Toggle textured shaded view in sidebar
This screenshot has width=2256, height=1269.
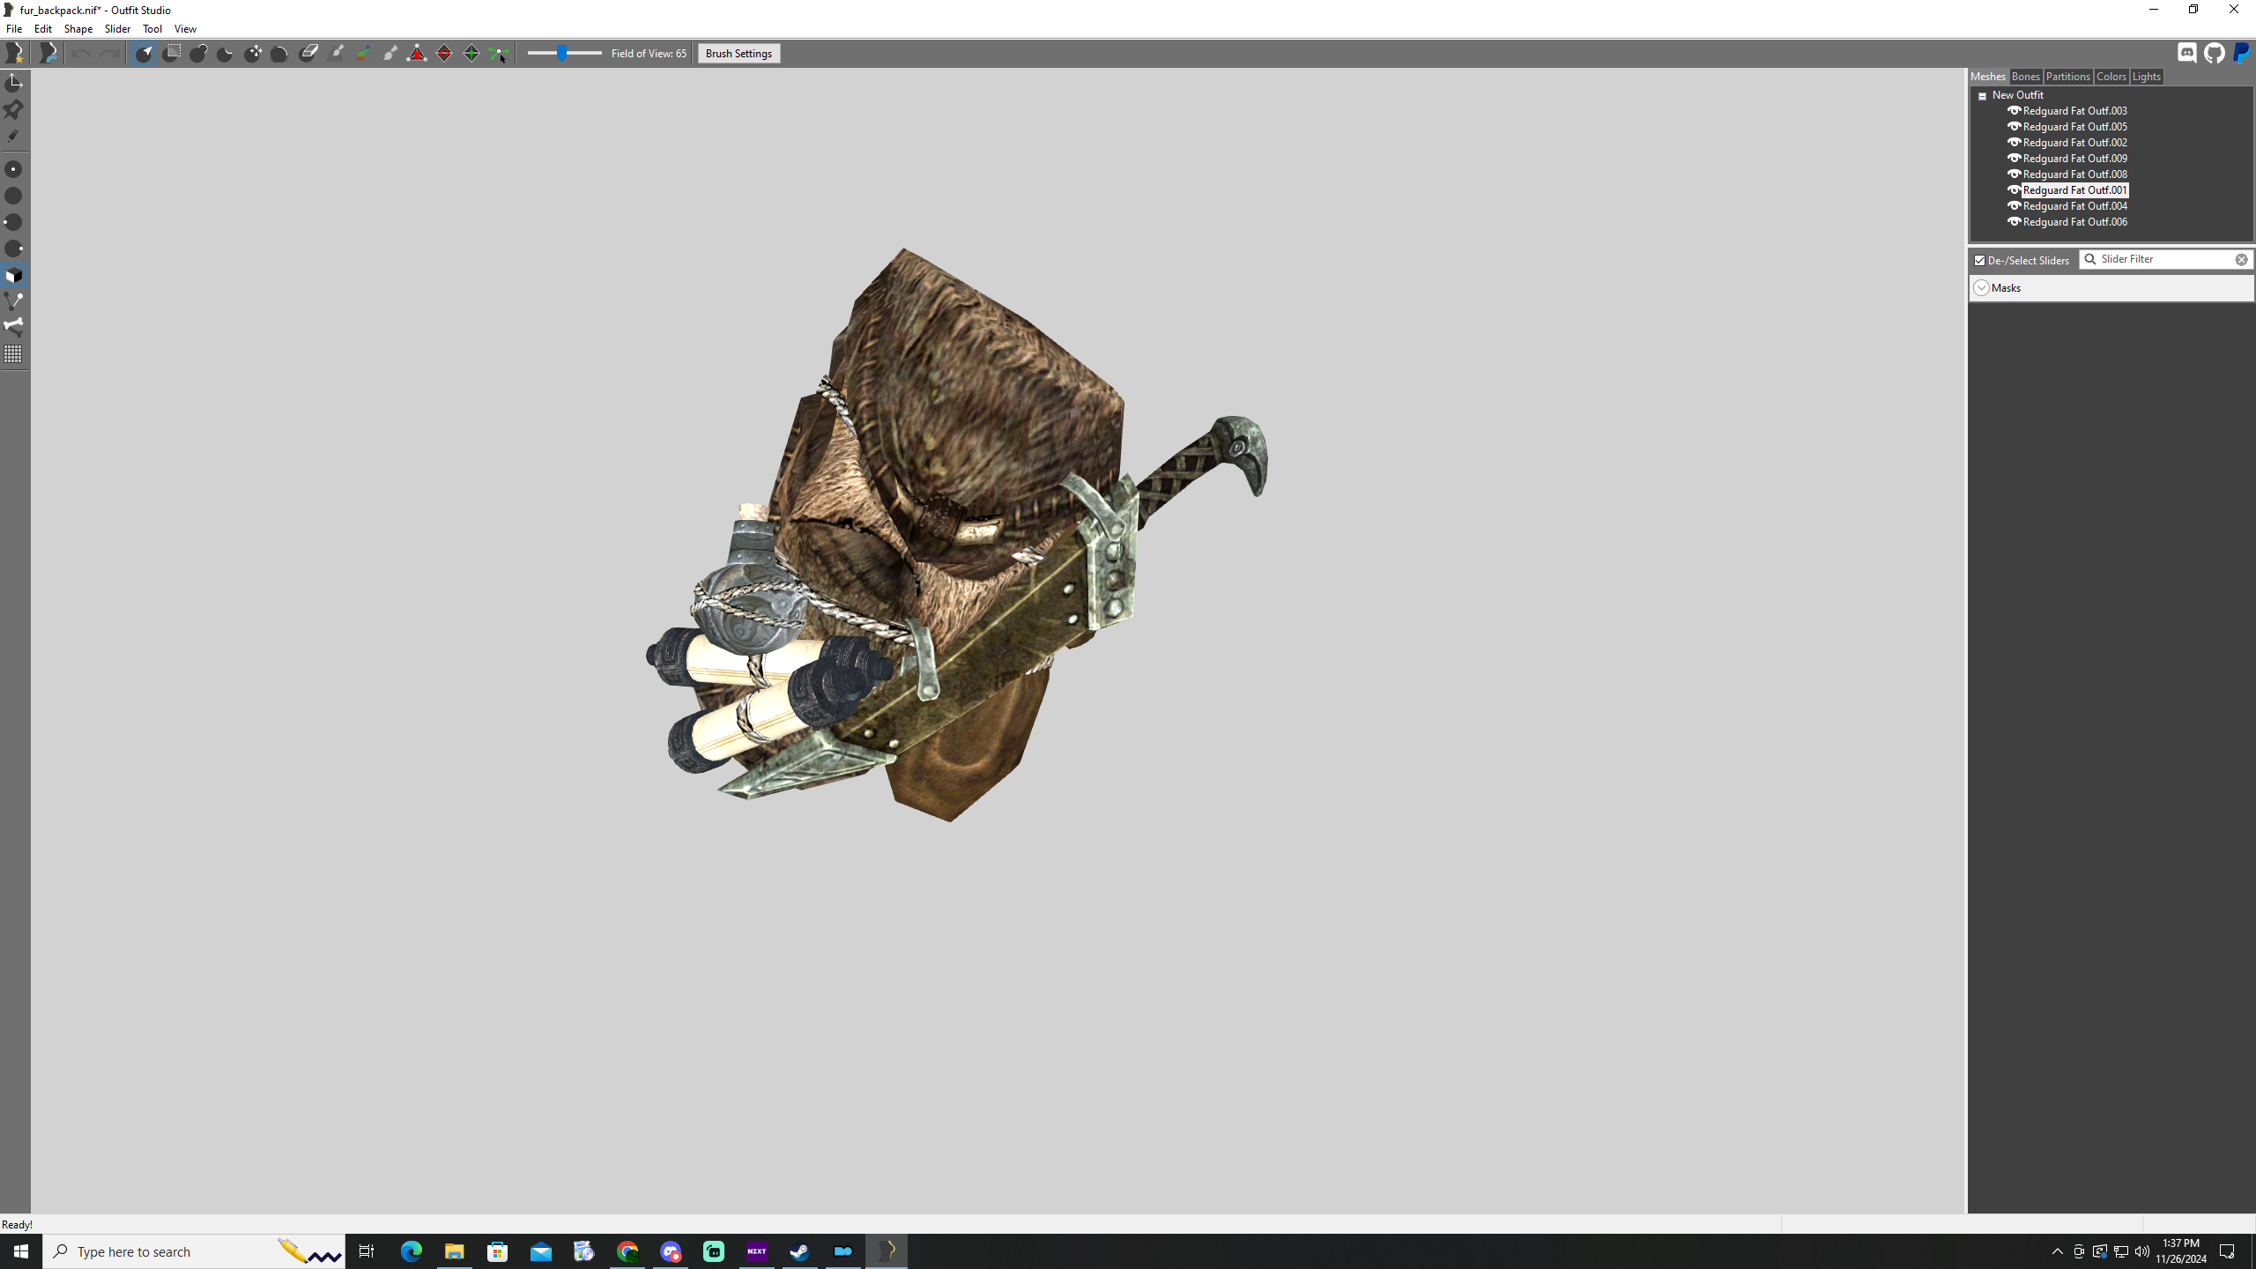pos(14,275)
